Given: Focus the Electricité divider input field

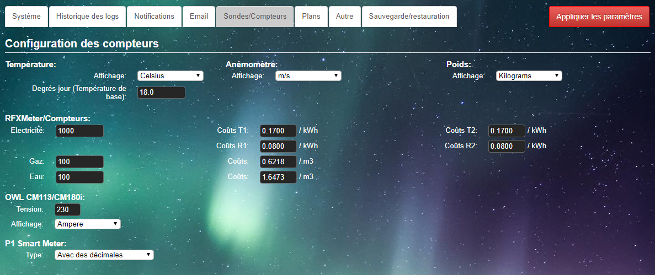Looking at the screenshot, I should click(x=79, y=131).
